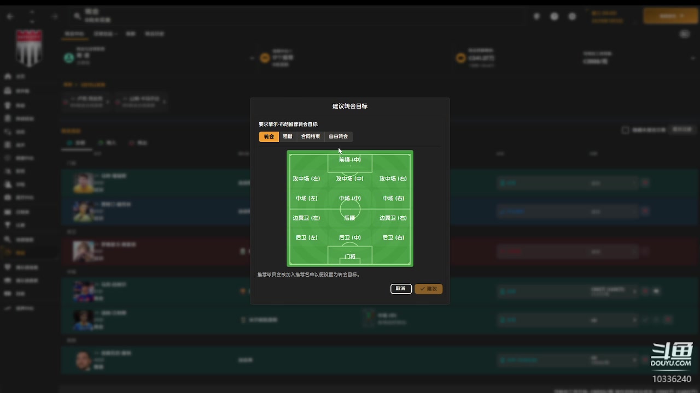Image resolution: width=700 pixels, height=393 pixels.
Task: Select the 边翼卫 (左) position
Action: click(x=306, y=218)
